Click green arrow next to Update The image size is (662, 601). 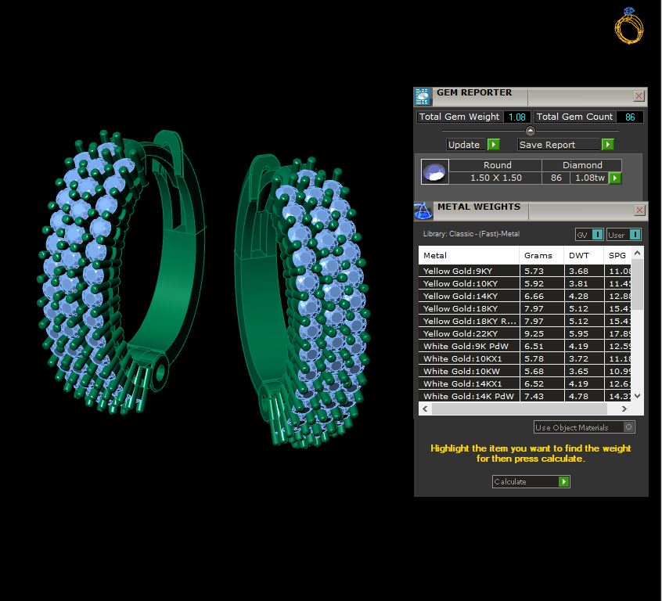click(x=493, y=145)
